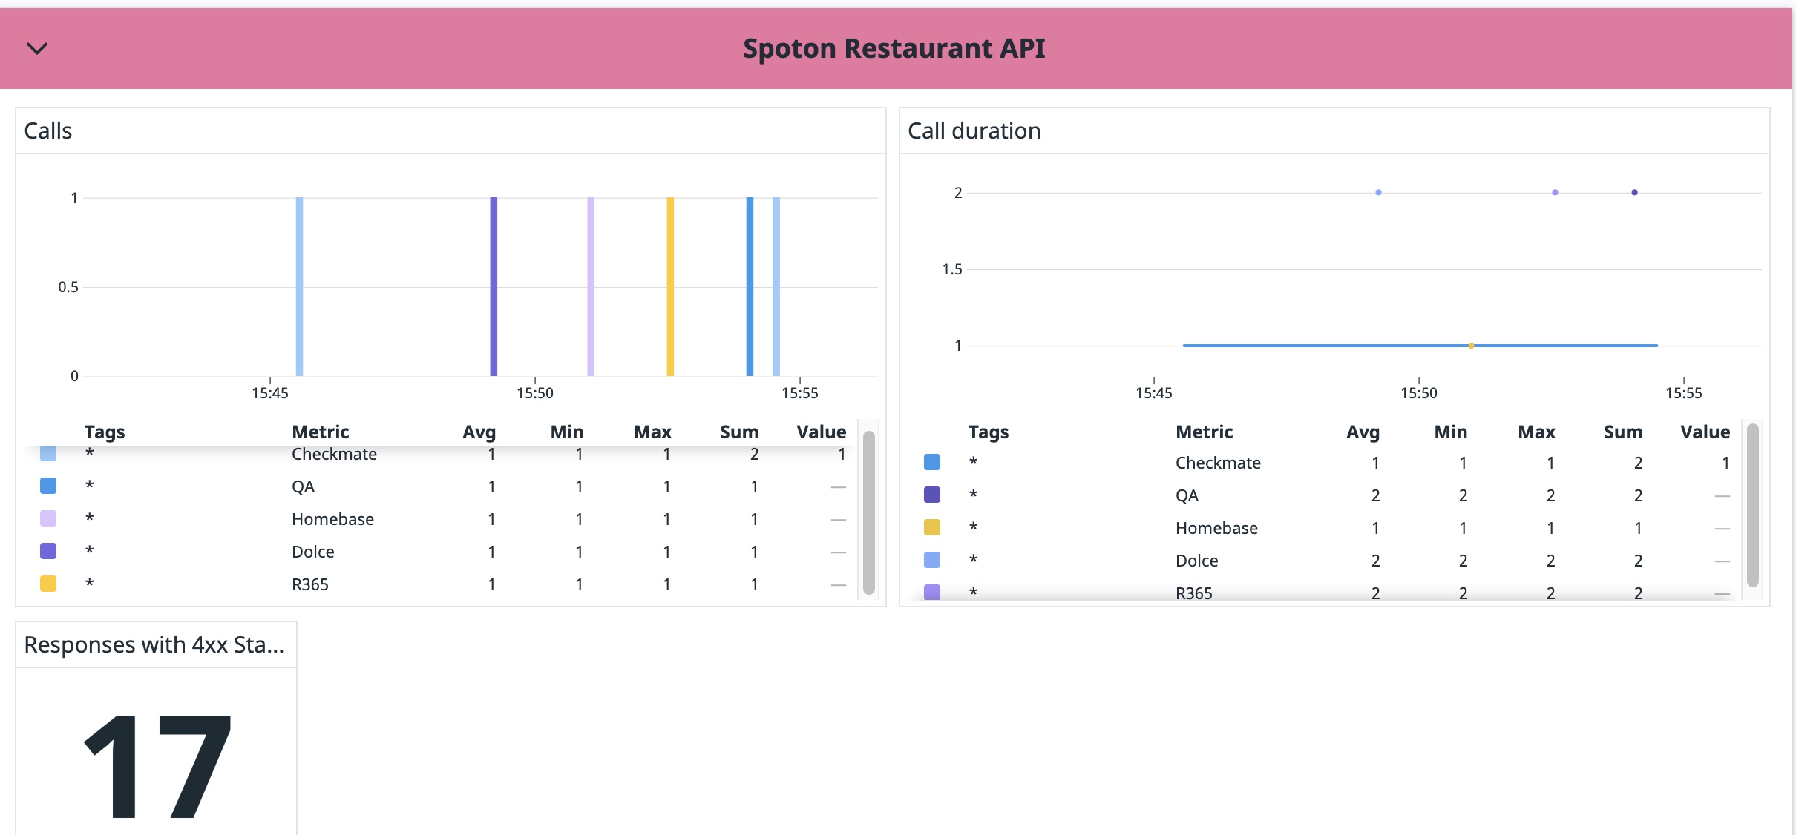Screen dimensions: 1796x835
Task: Click QA purple swatch in Call duration legend
Action: (x=932, y=495)
